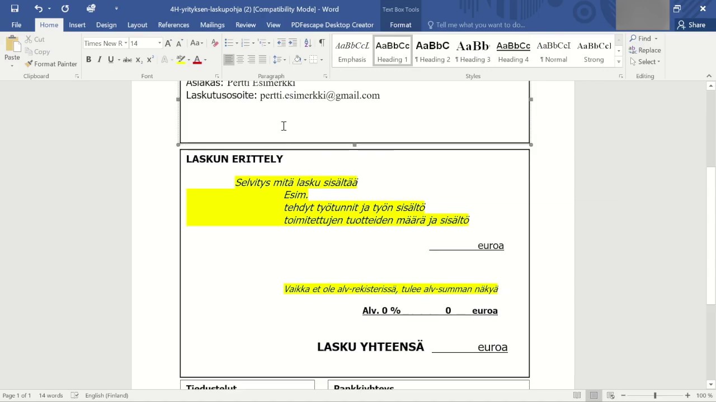
Task: Adjust the zoom slider handle
Action: point(655,395)
